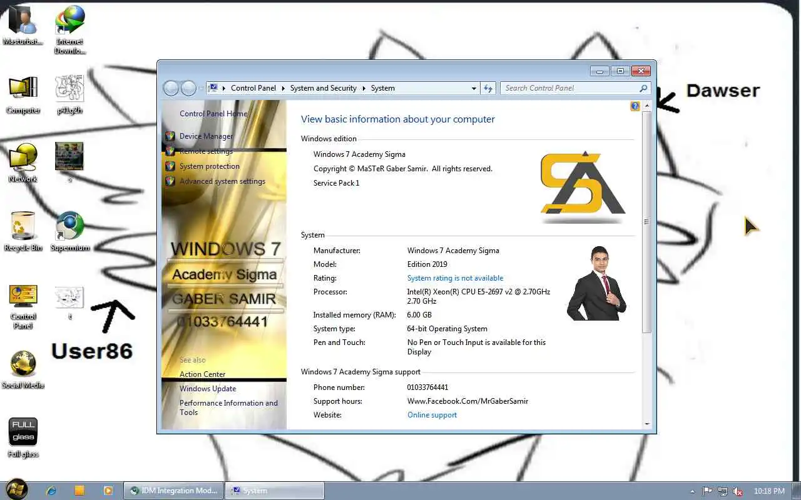Expand the arrow after System and Security breadcrumb
This screenshot has height=500, width=801.
(x=364, y=88)
